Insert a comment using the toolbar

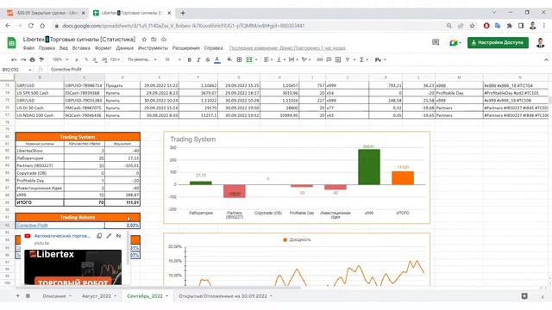pos(329,59)
